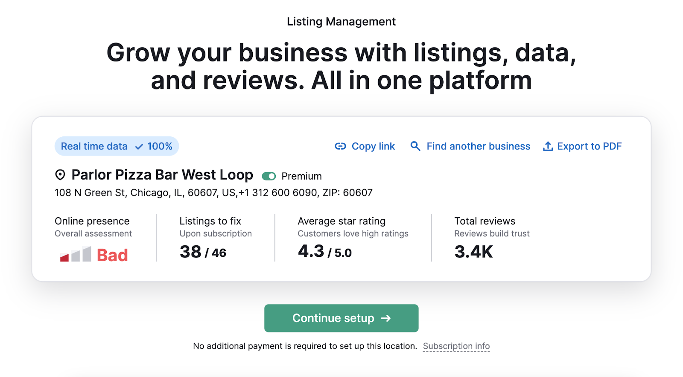The width and height of the screenshot is (683, 377).
Task: Click the red signal bars presence icon
Action: [76, 254]
